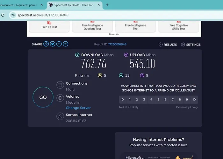Click the RESULTS checkmark icon
This screenshot has height=159, width=223.
[161, 45]
